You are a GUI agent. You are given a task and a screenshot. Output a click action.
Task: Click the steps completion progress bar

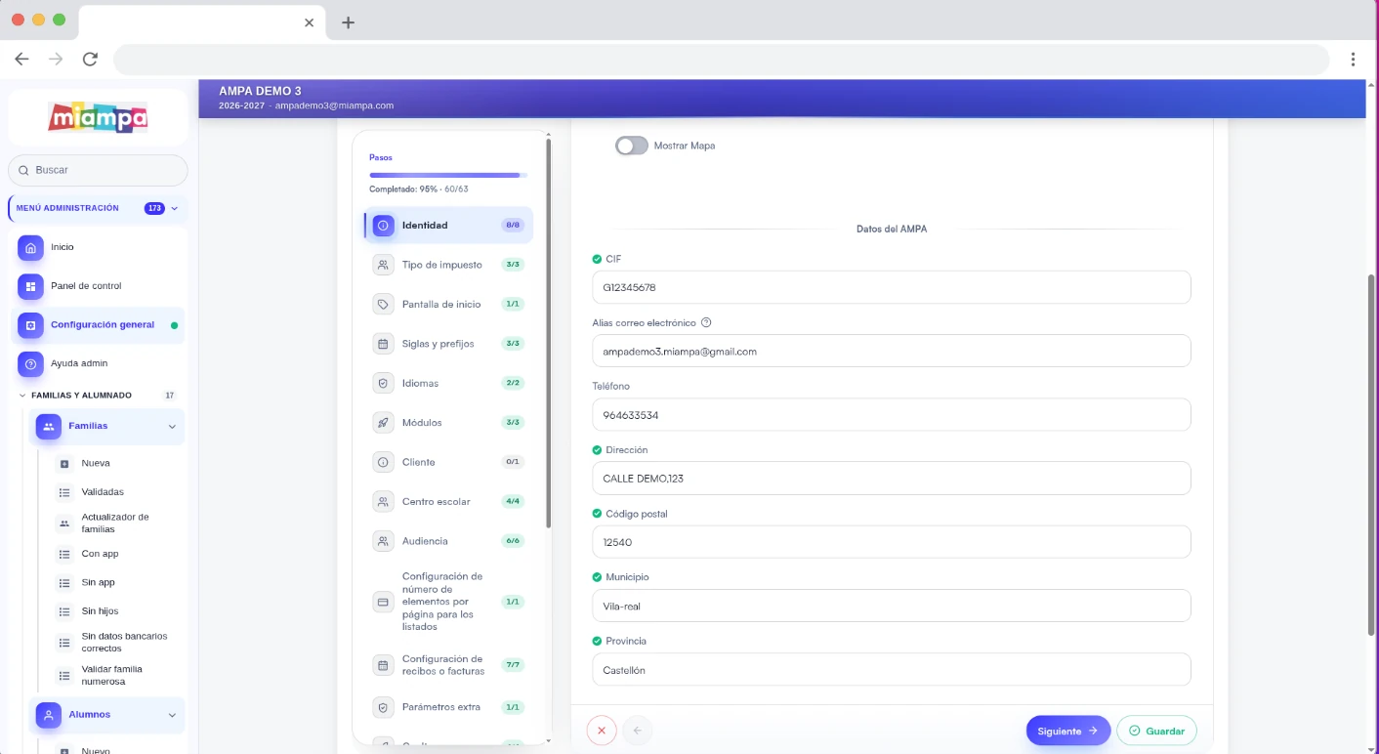point(448,176)
